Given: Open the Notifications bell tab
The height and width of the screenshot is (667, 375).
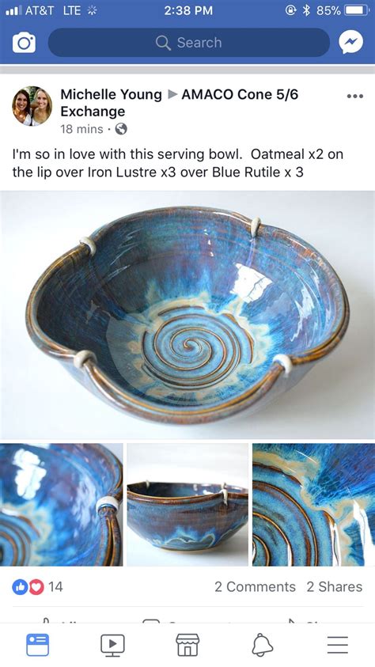Looking at the screenshot, I should (263, 645).
